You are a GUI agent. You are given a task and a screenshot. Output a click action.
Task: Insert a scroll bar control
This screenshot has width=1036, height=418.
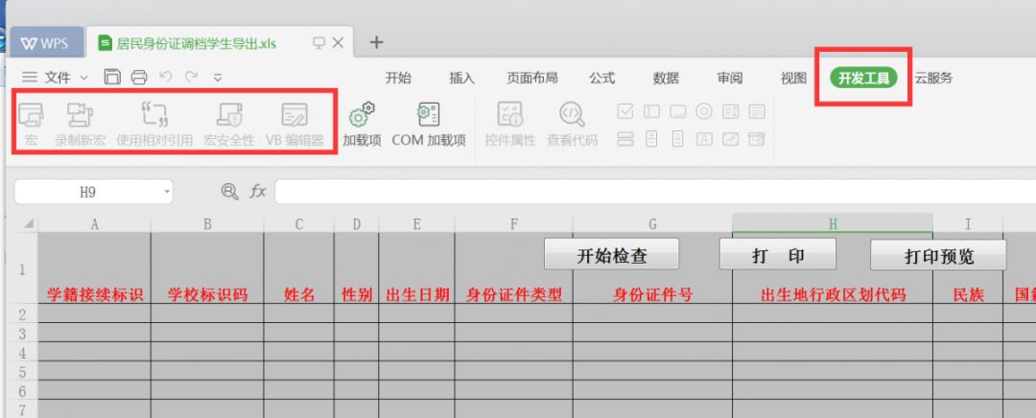(x=678, y=139)
